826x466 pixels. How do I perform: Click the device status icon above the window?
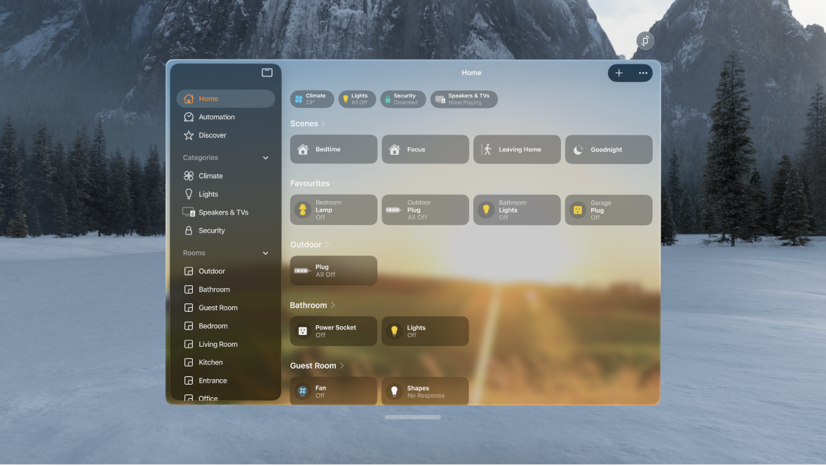[x=644, y=41]
